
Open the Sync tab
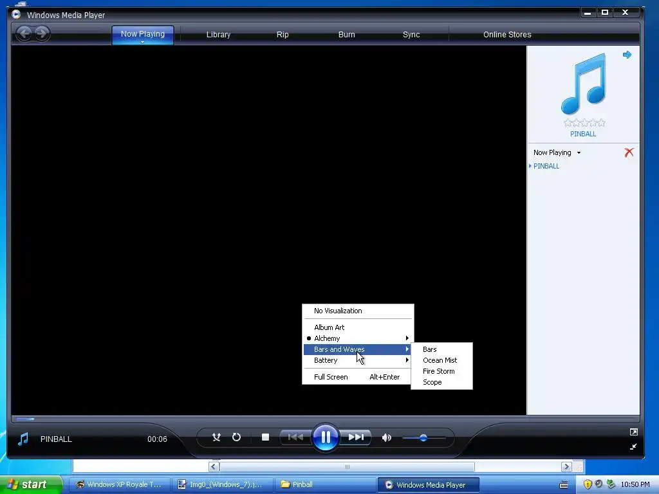pyautogui.click(x=411, y=35)
